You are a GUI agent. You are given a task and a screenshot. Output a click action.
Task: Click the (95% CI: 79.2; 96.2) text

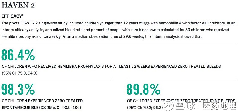145,108
